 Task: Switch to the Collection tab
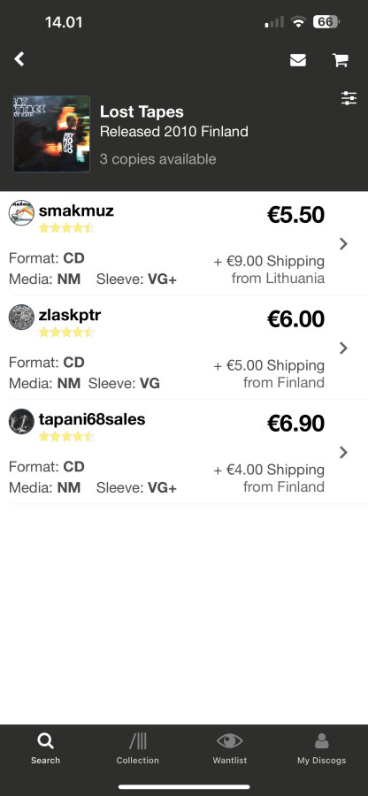pyautogui.click(x=137, y=748)
